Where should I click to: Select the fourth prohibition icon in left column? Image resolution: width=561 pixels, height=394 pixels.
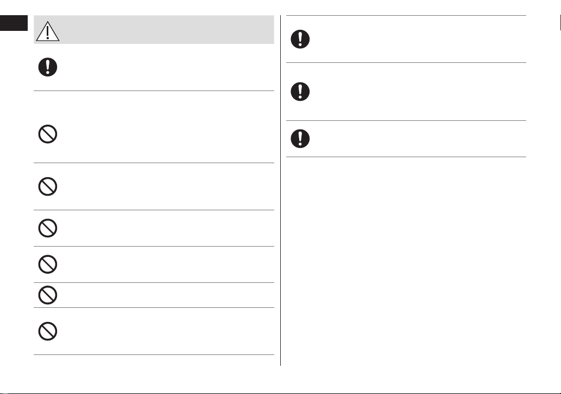[x=48, y=264]
